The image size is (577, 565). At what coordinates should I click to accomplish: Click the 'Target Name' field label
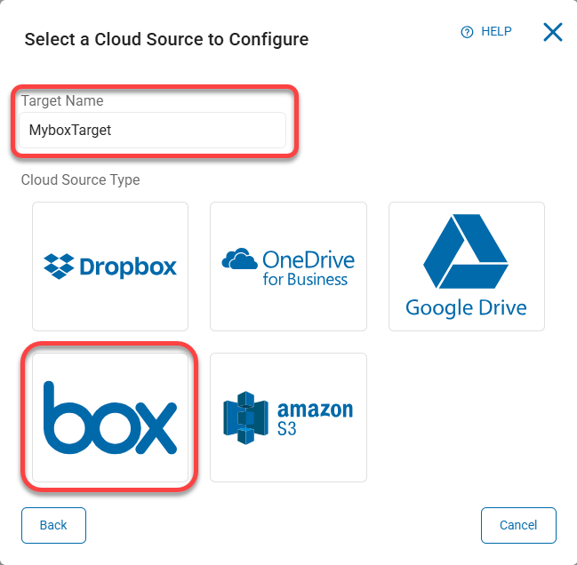pos(62,100)
